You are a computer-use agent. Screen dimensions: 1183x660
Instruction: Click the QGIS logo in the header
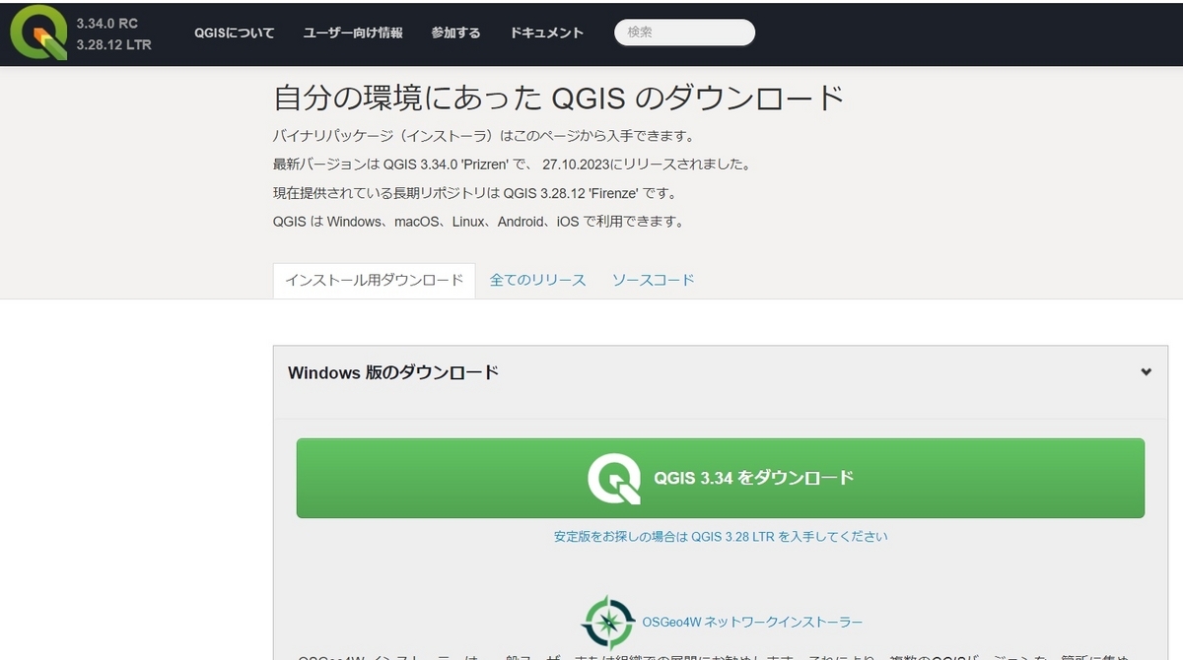(37, 33)
